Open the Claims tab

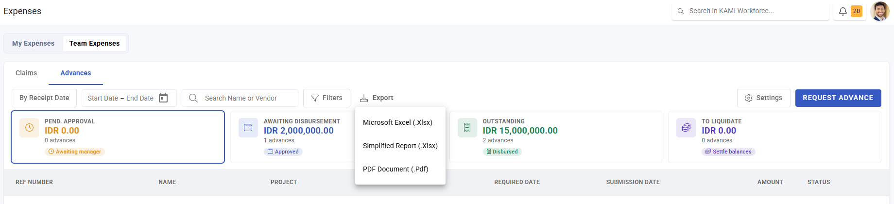tap(26, 73)
